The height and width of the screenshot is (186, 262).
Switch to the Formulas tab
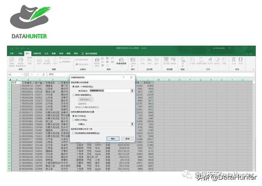tap(46, 53)
